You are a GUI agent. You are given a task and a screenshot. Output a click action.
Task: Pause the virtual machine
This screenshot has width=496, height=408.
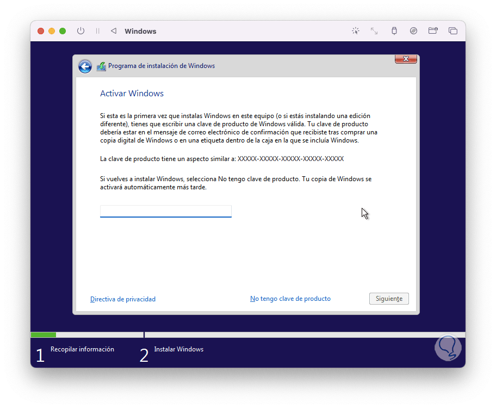(97, 30)
